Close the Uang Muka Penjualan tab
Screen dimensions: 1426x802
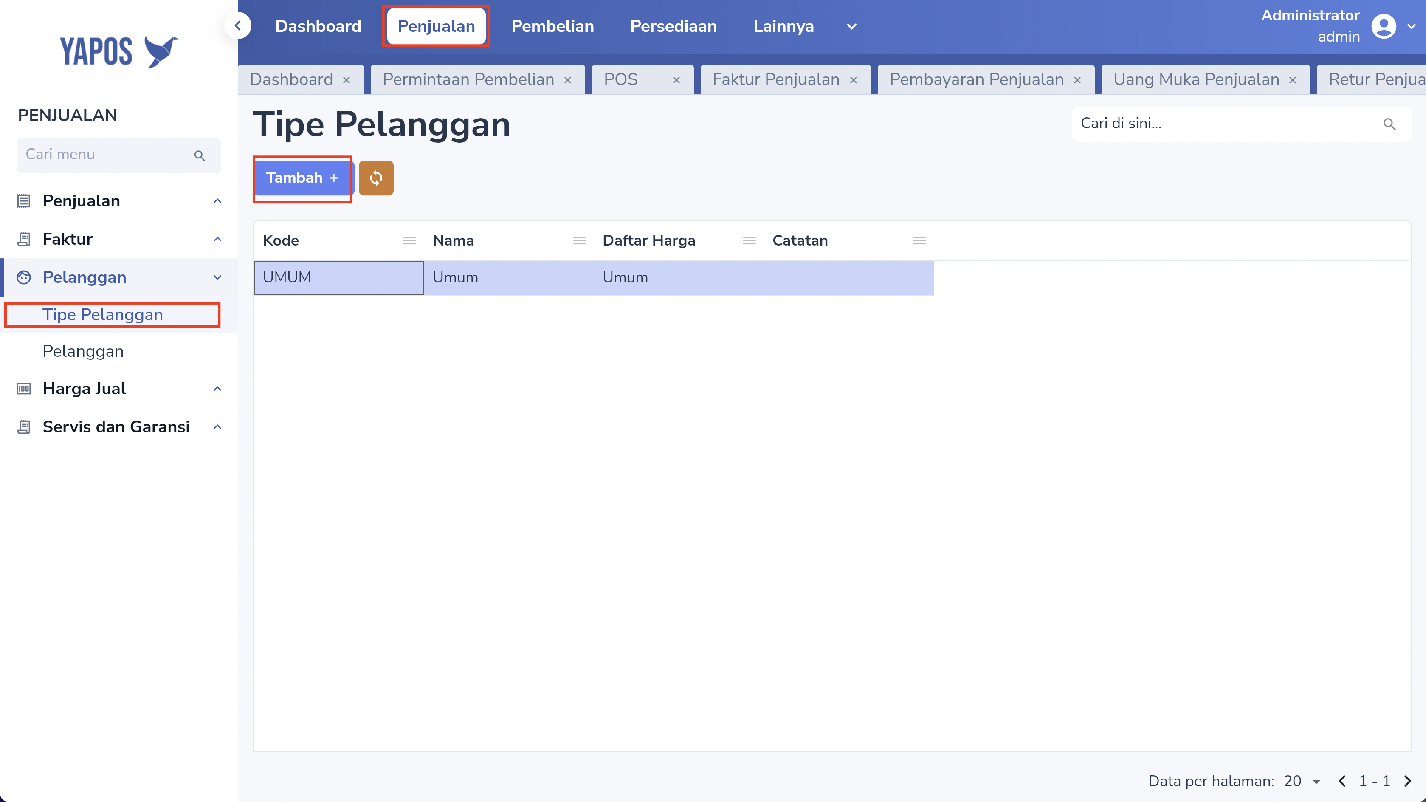(x=1293, y=80)
